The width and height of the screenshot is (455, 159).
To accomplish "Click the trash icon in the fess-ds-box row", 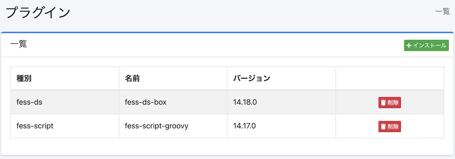I will pos(383,103).
